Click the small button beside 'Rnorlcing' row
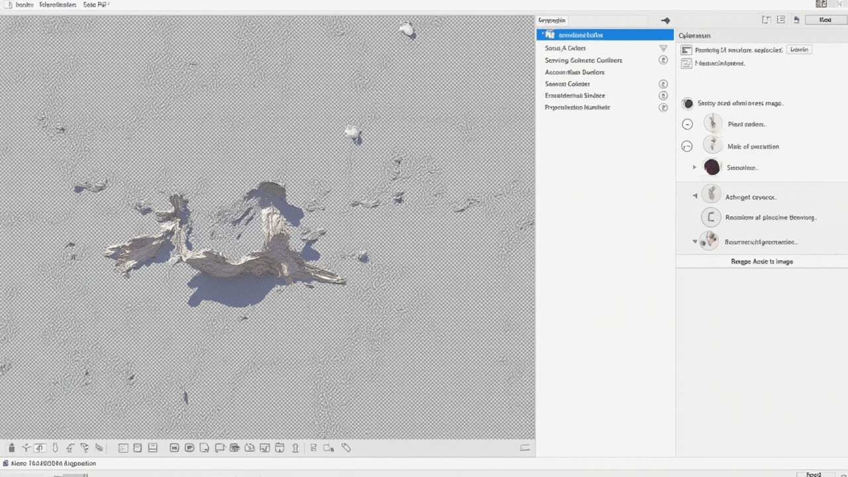 pyautogui.click(x=800, y=50)
